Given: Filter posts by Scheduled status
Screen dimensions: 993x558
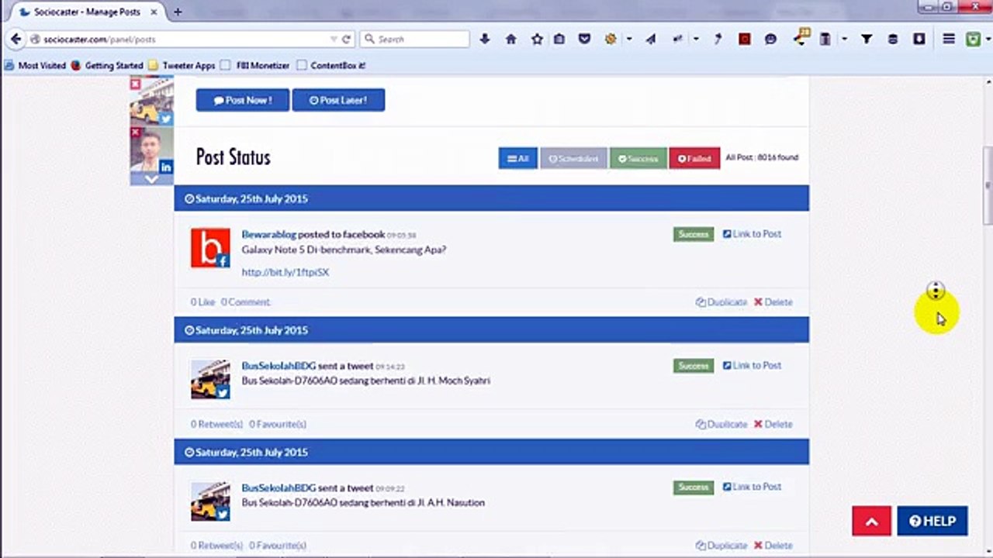Looking at the screenshot, I should tap(573, 159).
